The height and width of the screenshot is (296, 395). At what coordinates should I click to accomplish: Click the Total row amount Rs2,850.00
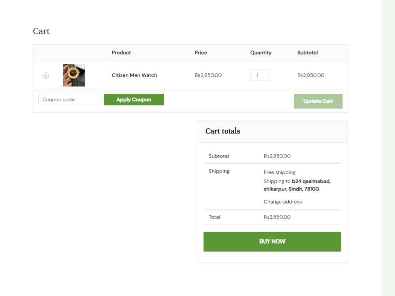coord(277,217)
